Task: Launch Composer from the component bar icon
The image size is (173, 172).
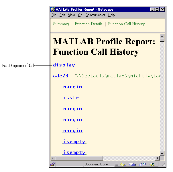Action: pos(152,164)
